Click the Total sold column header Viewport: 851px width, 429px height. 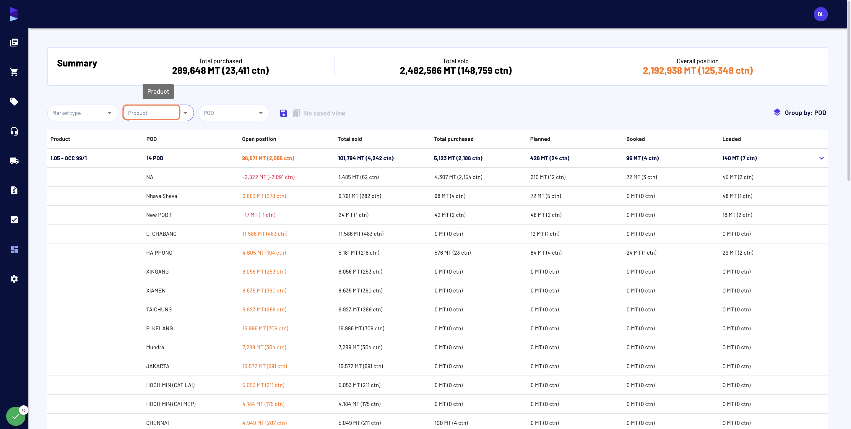350,139
